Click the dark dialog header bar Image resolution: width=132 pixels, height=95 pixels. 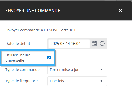coord(66,11)
